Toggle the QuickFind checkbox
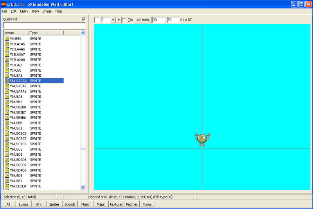Viewport: 313px width, 209px height. pos(83,19)
